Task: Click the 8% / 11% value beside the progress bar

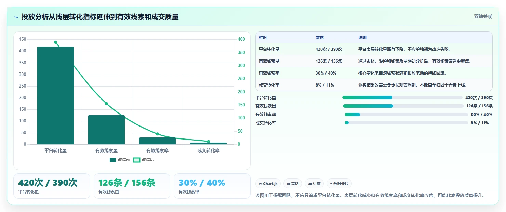Action: pos(480,123)
